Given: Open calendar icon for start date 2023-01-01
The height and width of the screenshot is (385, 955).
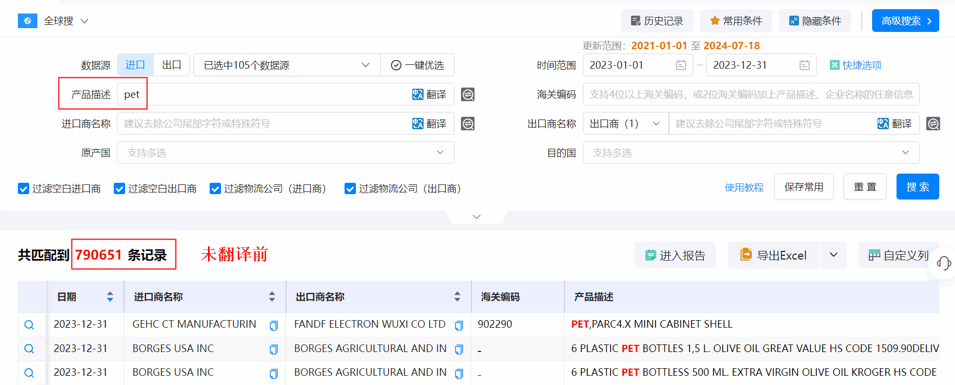Looking at the screenshot, I should (681, 65).
